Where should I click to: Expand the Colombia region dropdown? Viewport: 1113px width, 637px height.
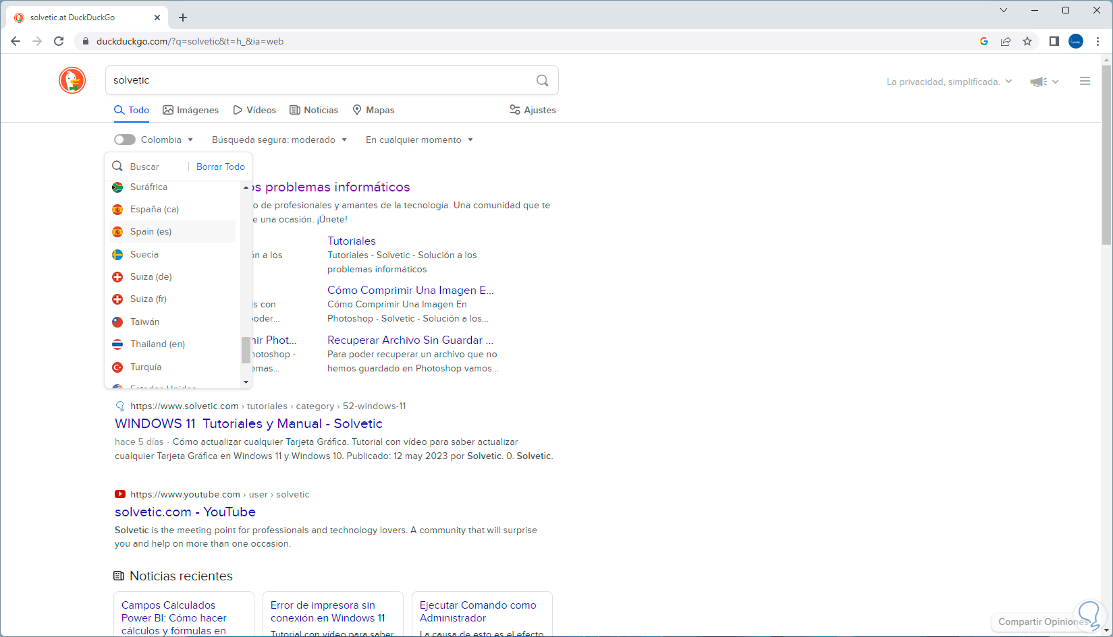[x=167, y=140]
